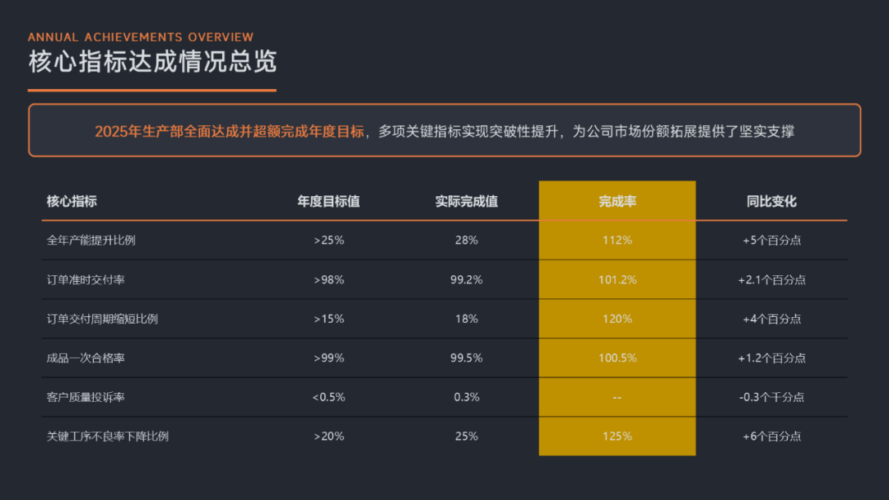Select the 99.2% actual value cell
This screenshot has width=889, height=500.
(466, 280)
